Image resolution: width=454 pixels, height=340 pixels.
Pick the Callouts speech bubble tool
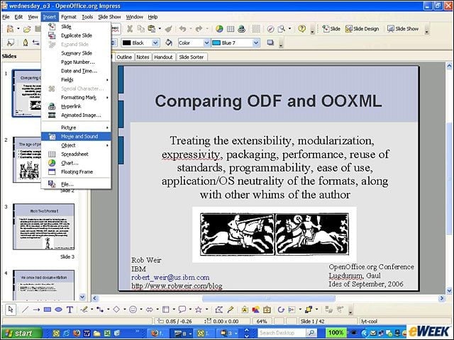[x=182, y=310]
